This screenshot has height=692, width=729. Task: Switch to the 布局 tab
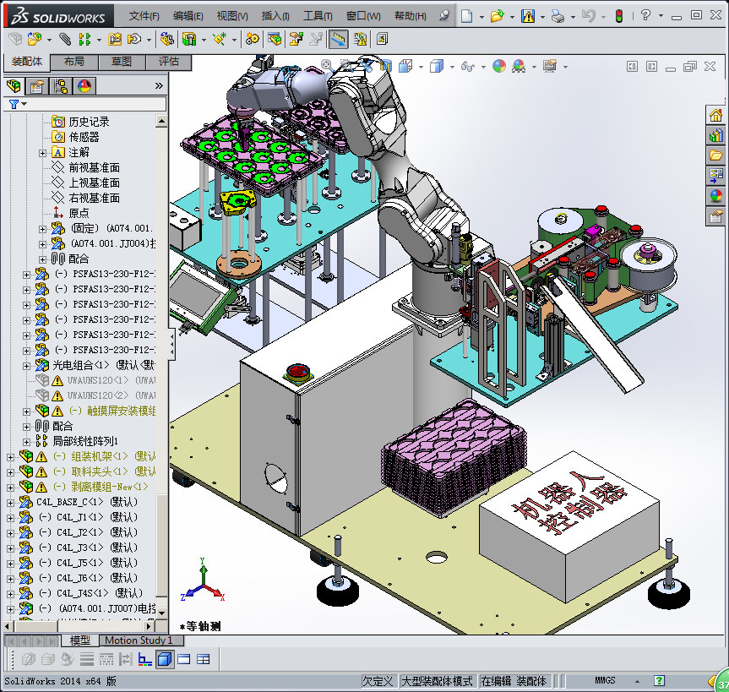[74, 62]
